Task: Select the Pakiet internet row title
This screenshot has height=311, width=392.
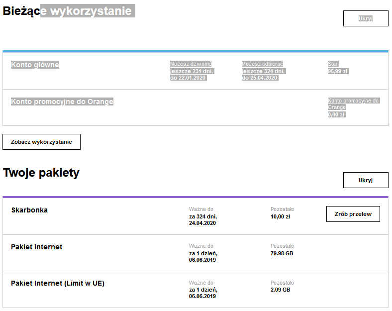Action: tap(37, 247)
